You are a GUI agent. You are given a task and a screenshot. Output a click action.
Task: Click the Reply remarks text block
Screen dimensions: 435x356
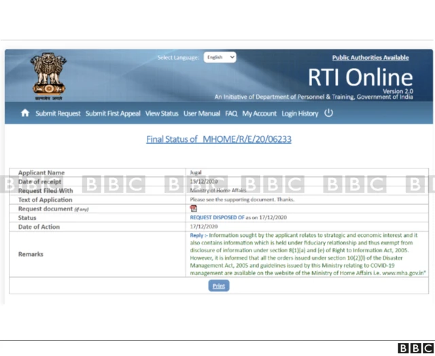click(x=308, y=254)
